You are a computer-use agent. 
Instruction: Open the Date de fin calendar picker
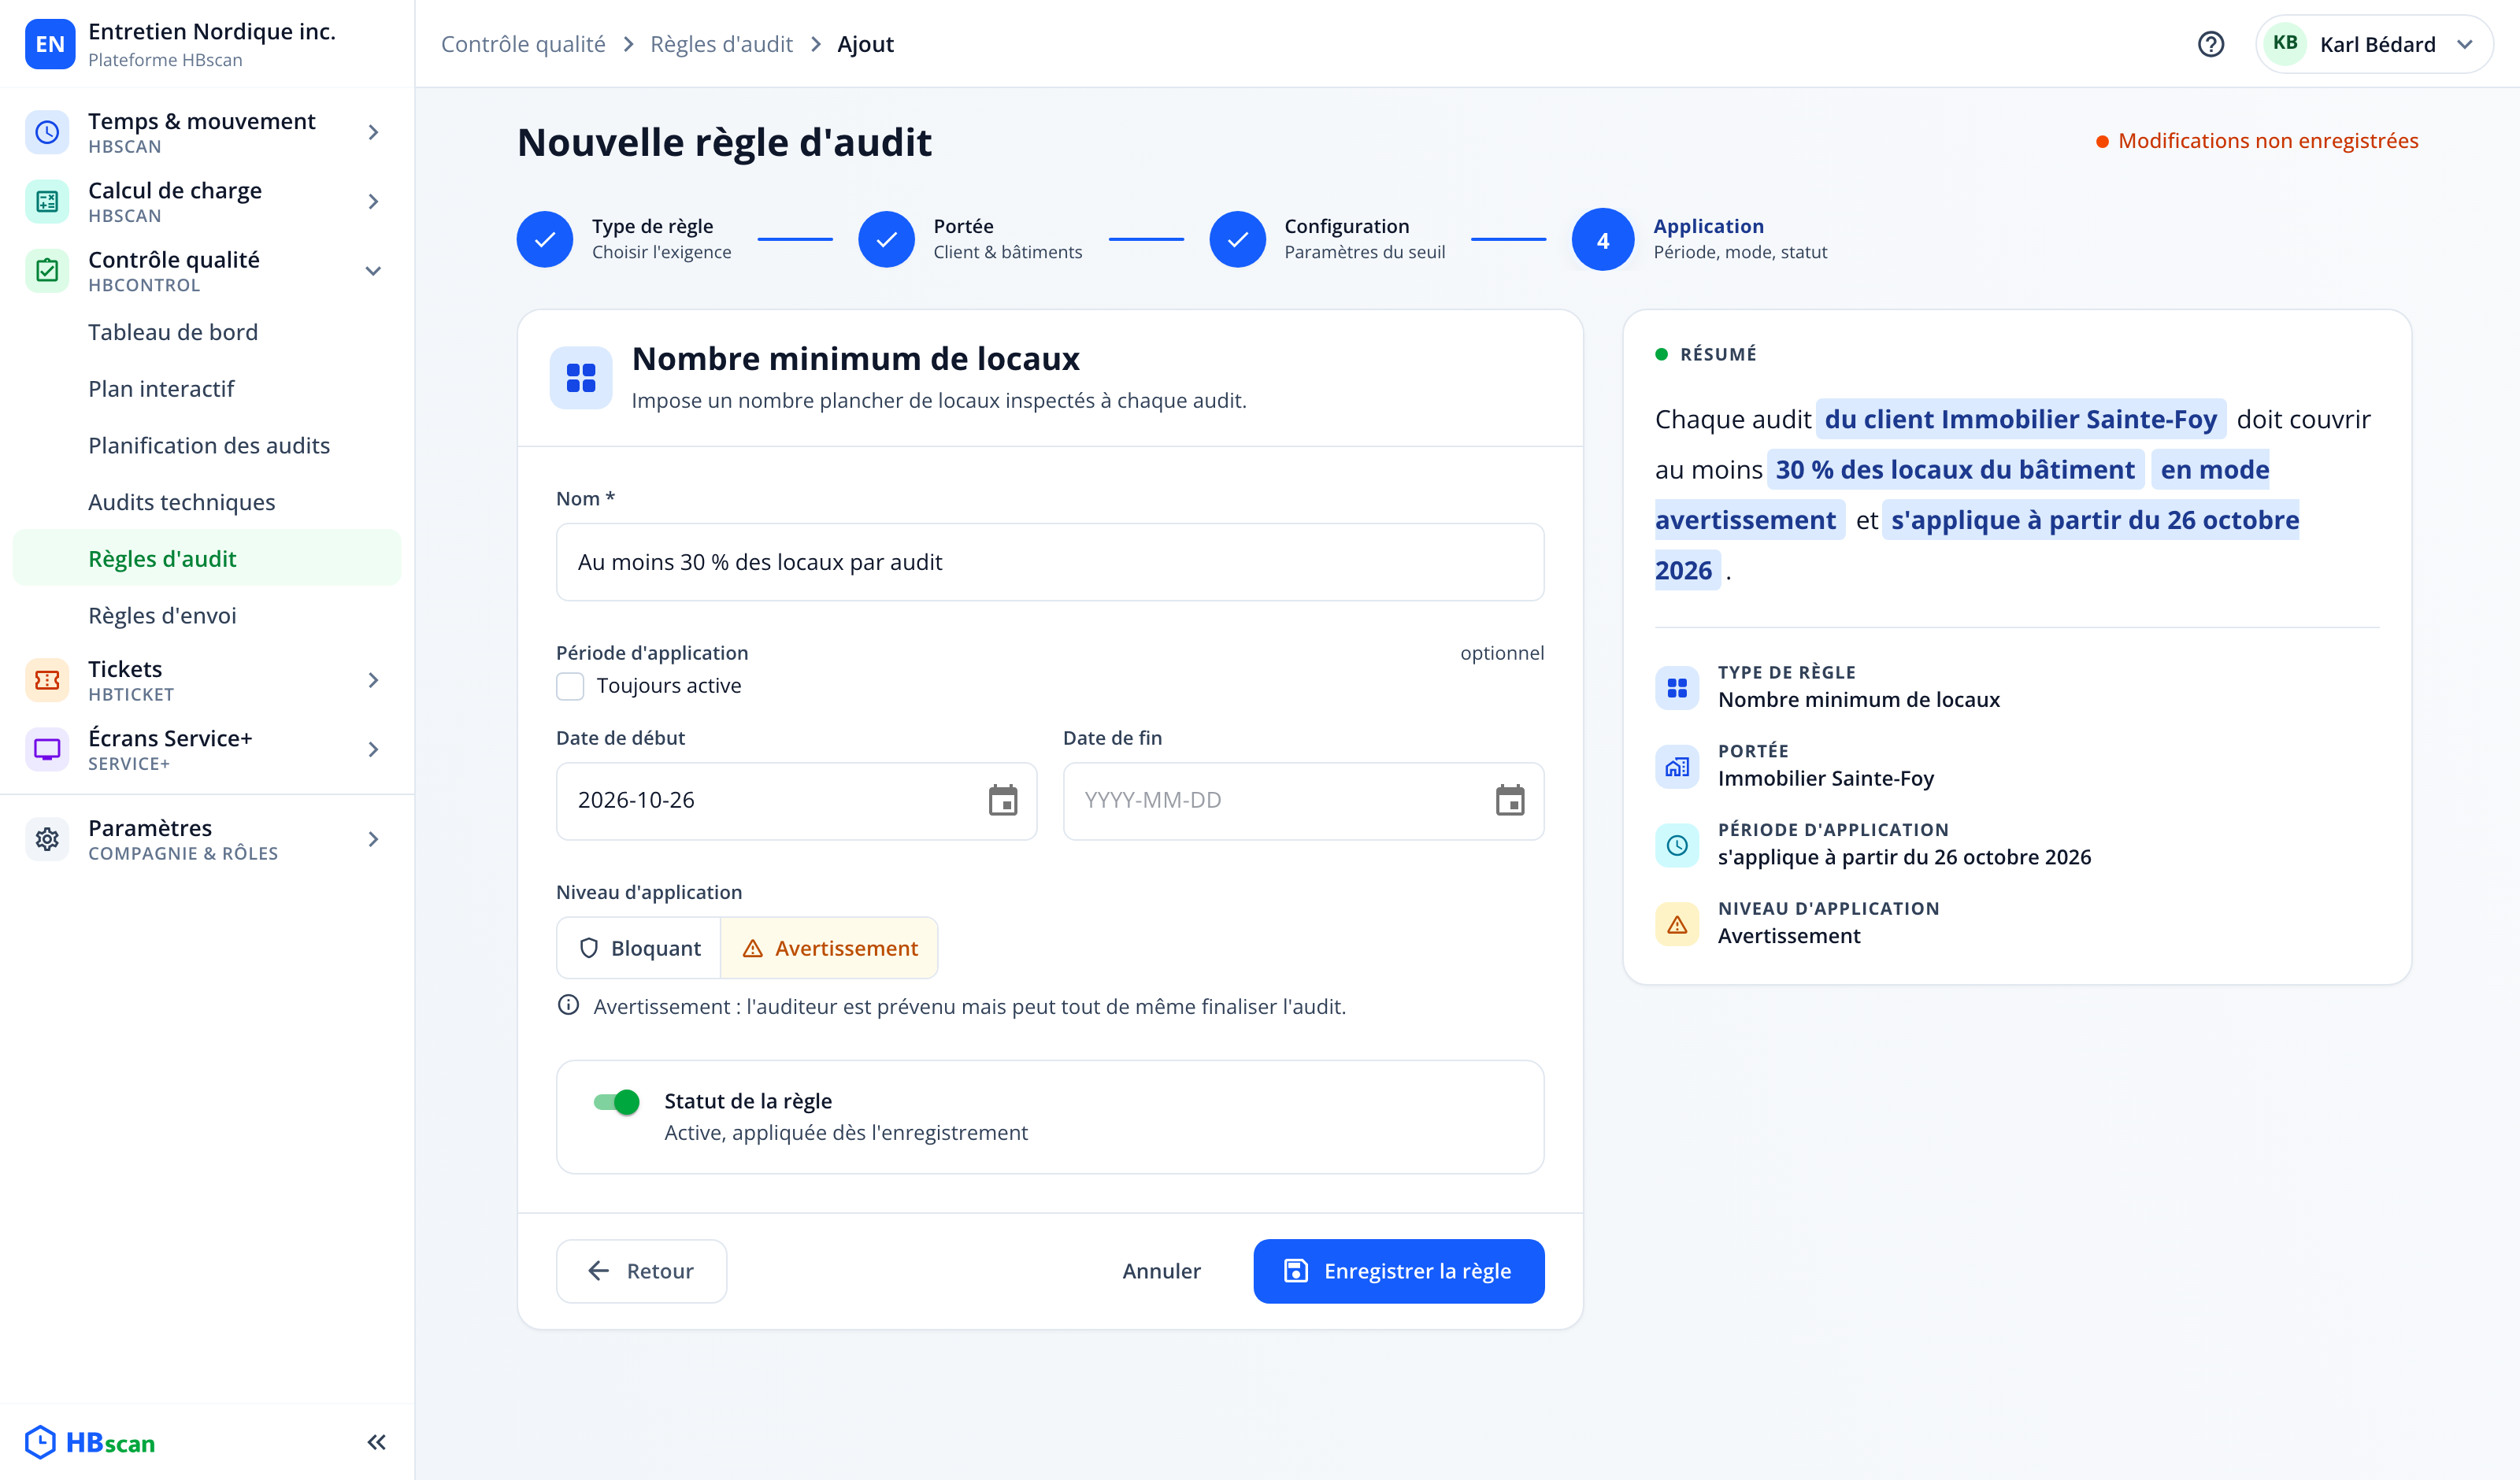(x=1510, y=800)
